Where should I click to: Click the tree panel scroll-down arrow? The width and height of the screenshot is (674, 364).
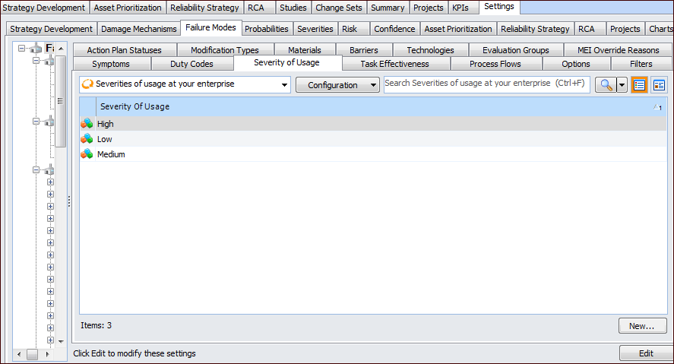coord(61,342)
